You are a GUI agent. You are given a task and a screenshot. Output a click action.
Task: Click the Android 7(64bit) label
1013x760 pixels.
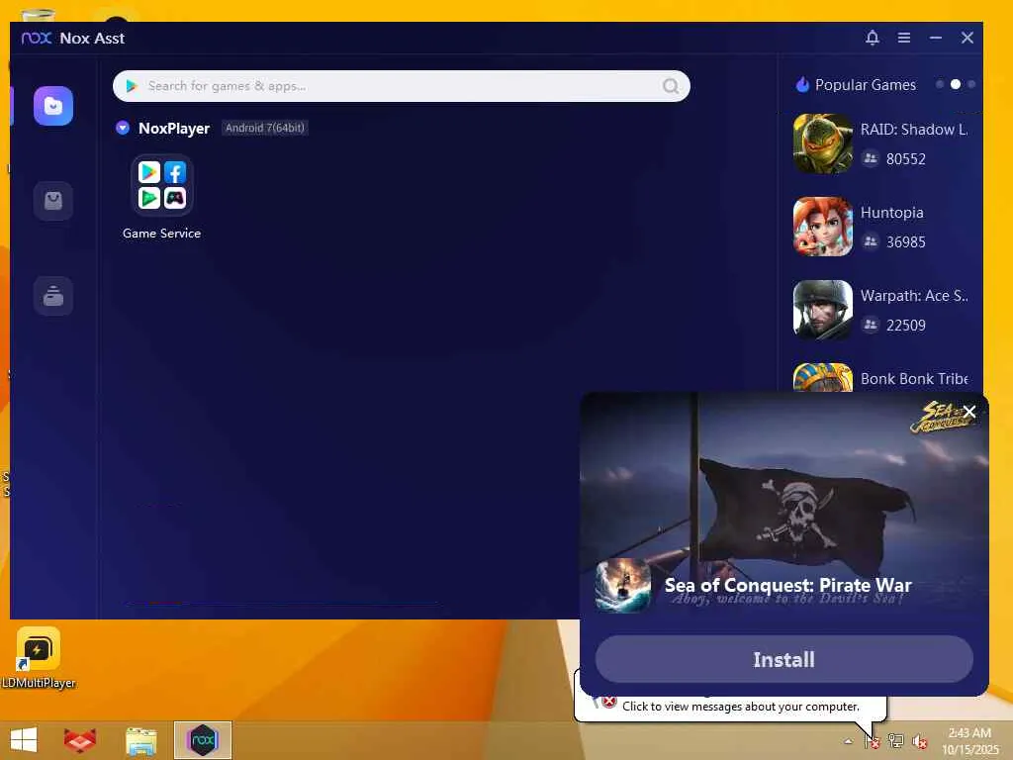[x=265, y=128]
